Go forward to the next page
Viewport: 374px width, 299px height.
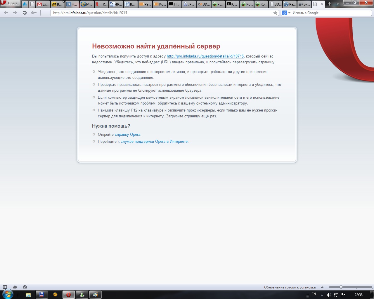(15, 13)
